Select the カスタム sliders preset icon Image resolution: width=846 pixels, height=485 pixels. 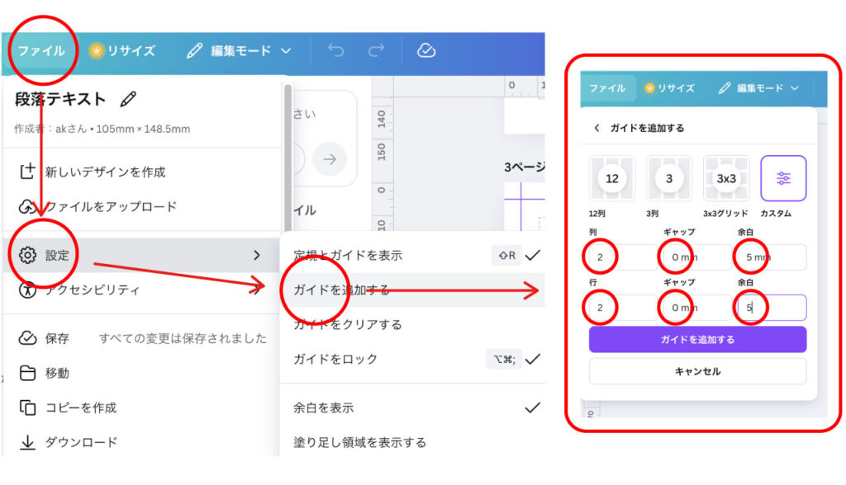(783, 178)
